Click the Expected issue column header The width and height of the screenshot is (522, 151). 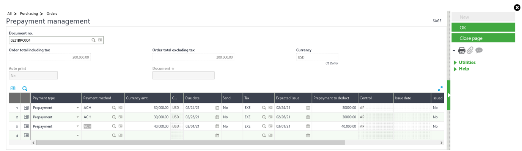pyautogui.click(x=293, y=98)
